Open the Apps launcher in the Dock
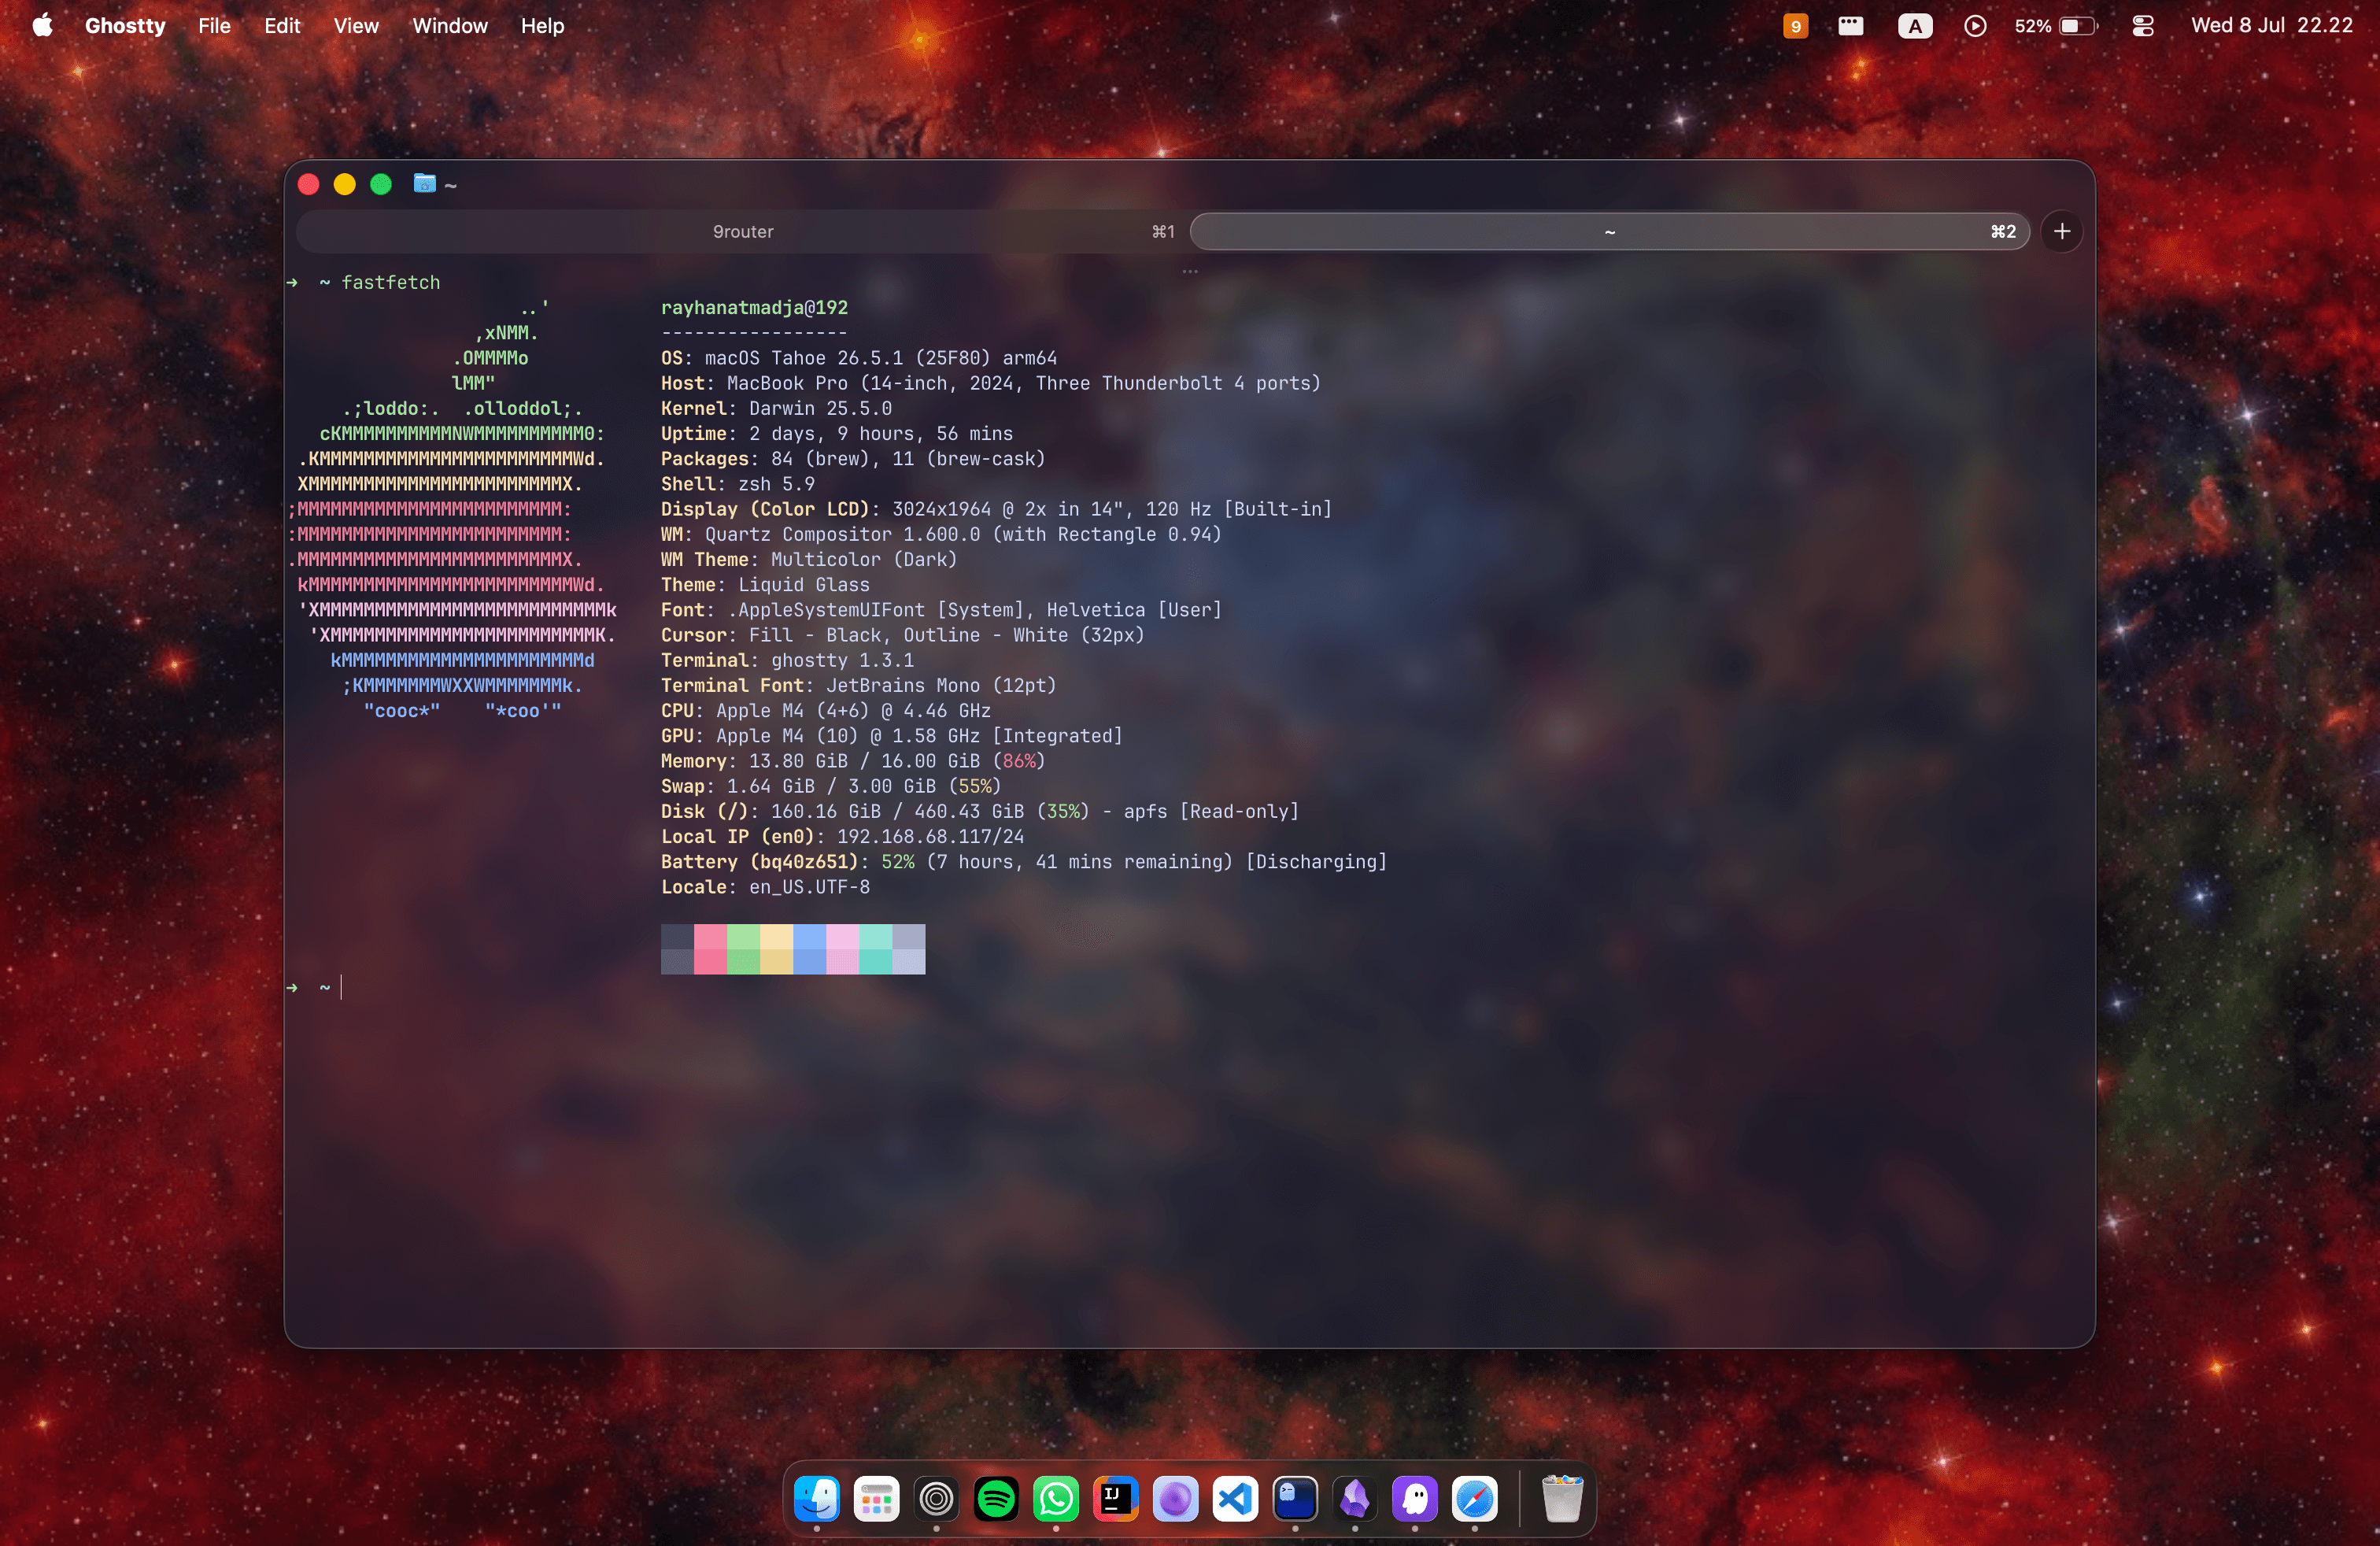 coord(876,1498)
